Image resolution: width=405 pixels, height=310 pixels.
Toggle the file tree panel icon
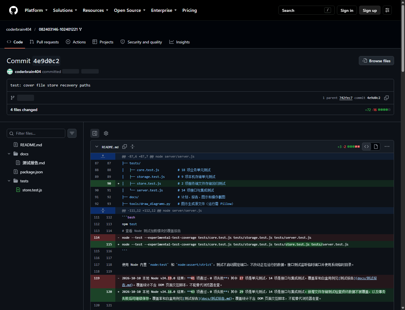click(x=95, y=133)
